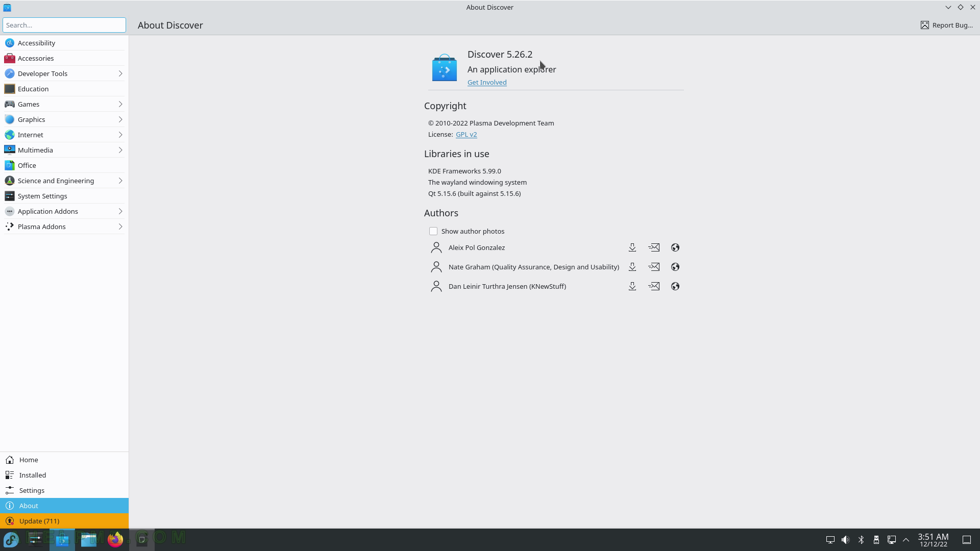Open the GPL v2 license link
Image resolution: width=980 pixels, height=551 pixels.
tap(466, 134)
